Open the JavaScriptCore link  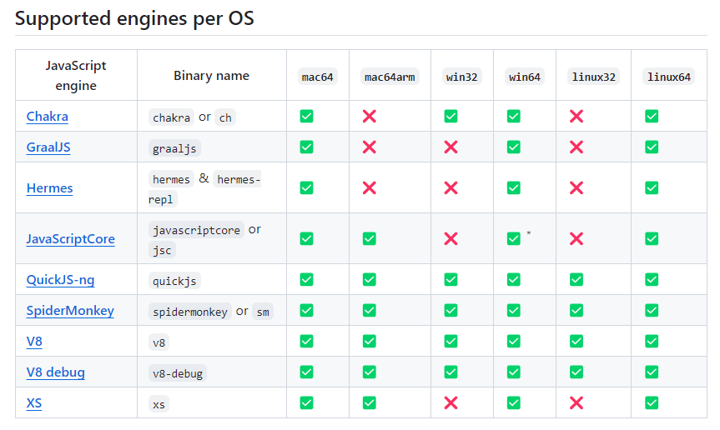click(71, 239)
